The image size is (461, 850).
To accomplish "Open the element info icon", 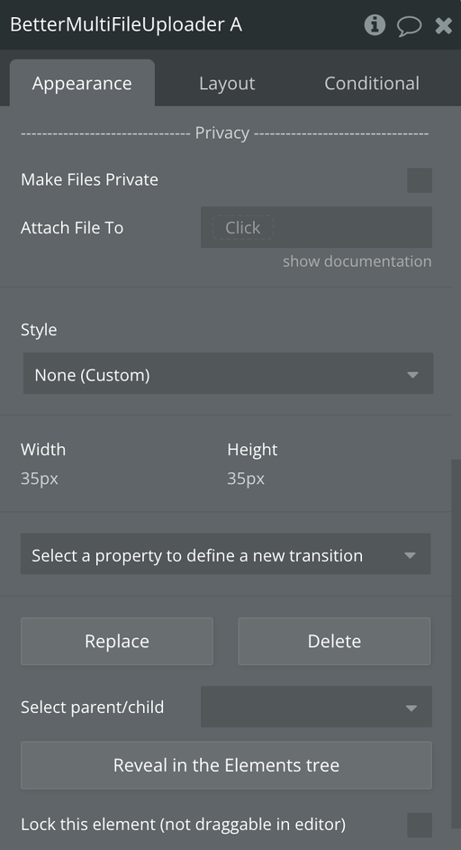I will pos(375,25).
